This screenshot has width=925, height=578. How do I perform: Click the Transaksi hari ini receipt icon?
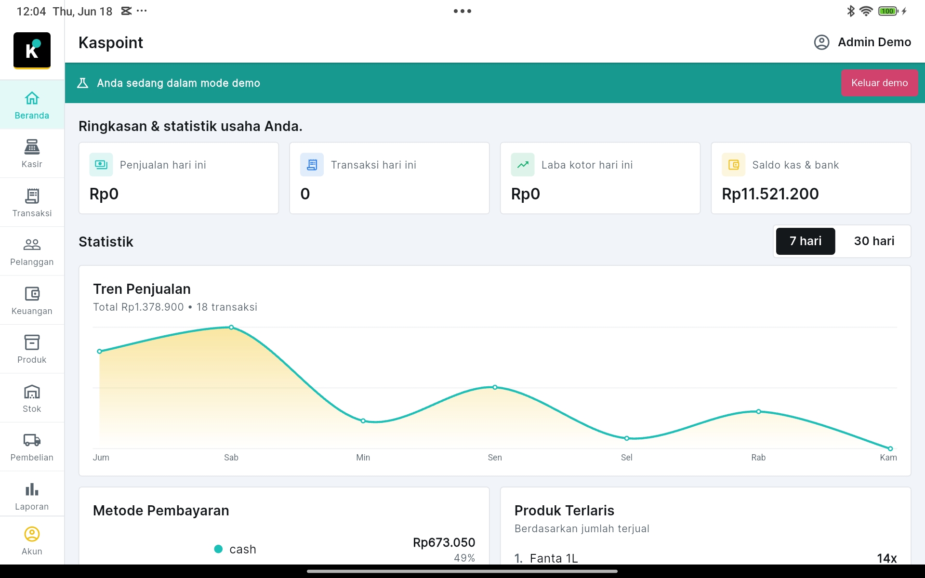coord(312,165)
